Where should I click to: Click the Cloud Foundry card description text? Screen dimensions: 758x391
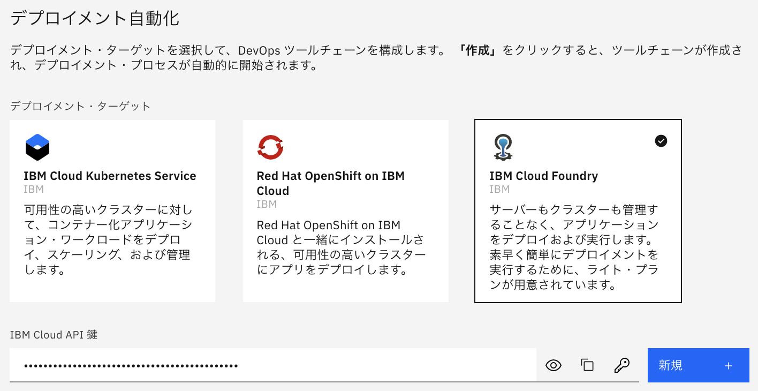[x=574, y=247]
